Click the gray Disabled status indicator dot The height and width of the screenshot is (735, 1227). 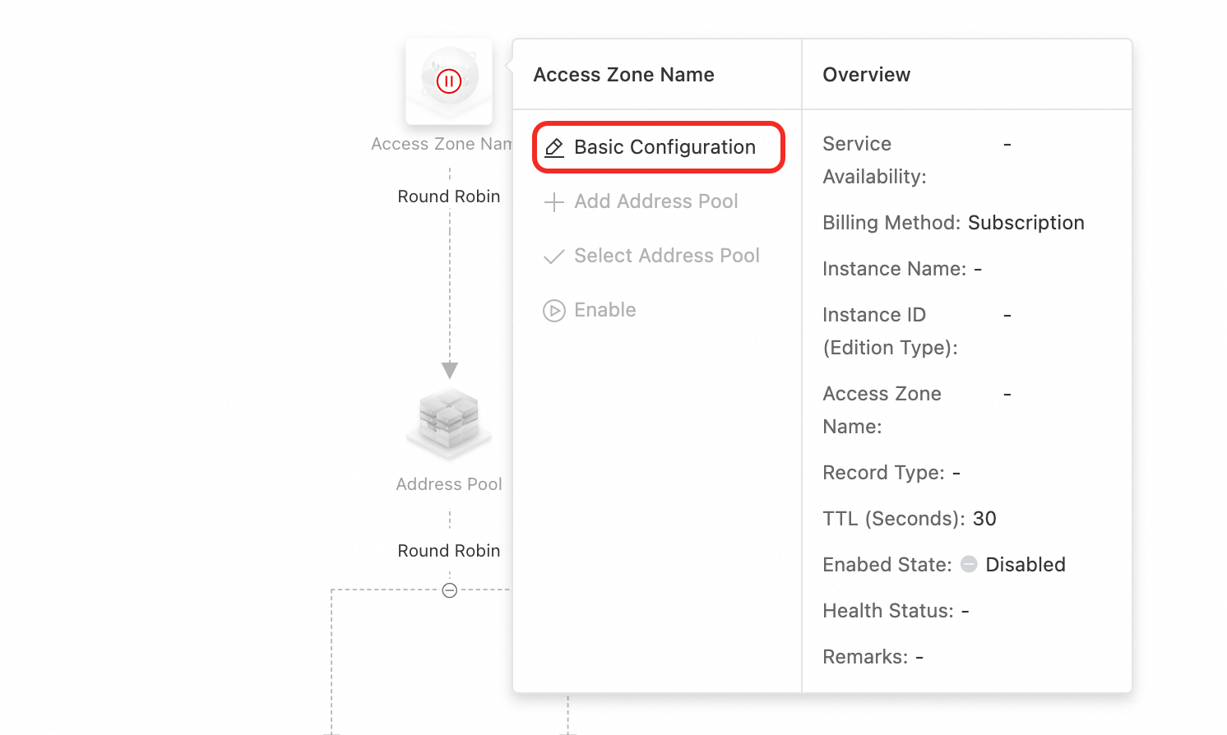point(969,564)
